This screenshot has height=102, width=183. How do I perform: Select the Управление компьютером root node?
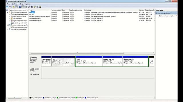click(18, 10)
